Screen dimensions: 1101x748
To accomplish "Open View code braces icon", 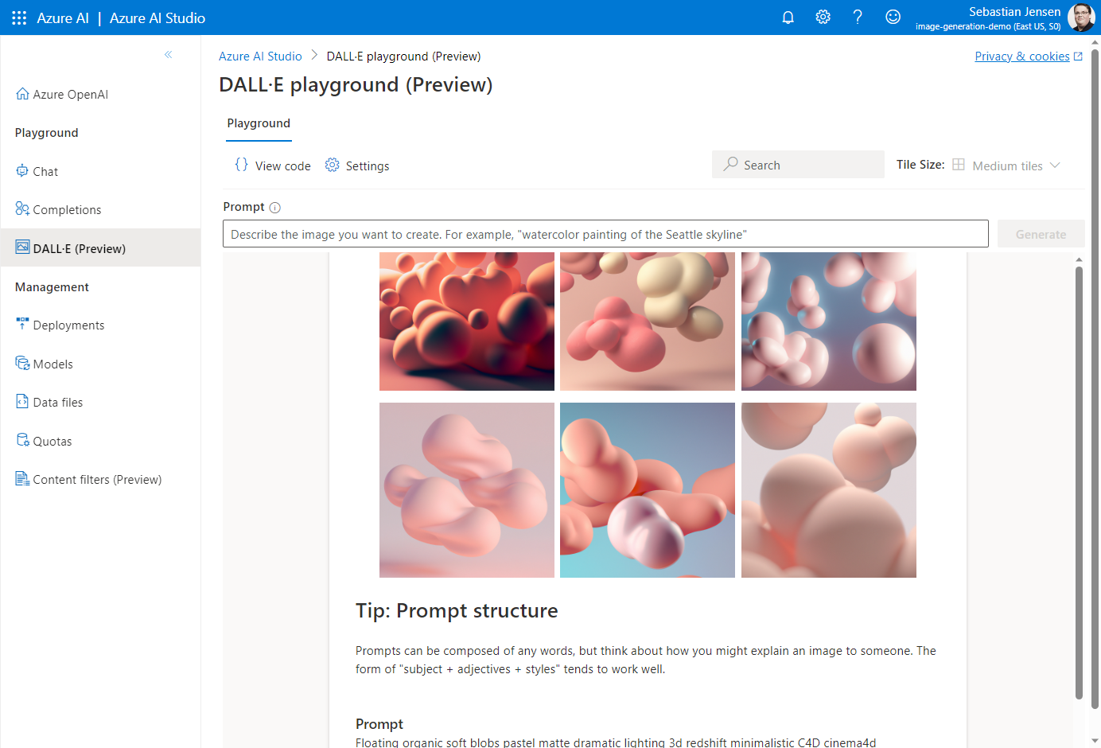I will [242, 166].
